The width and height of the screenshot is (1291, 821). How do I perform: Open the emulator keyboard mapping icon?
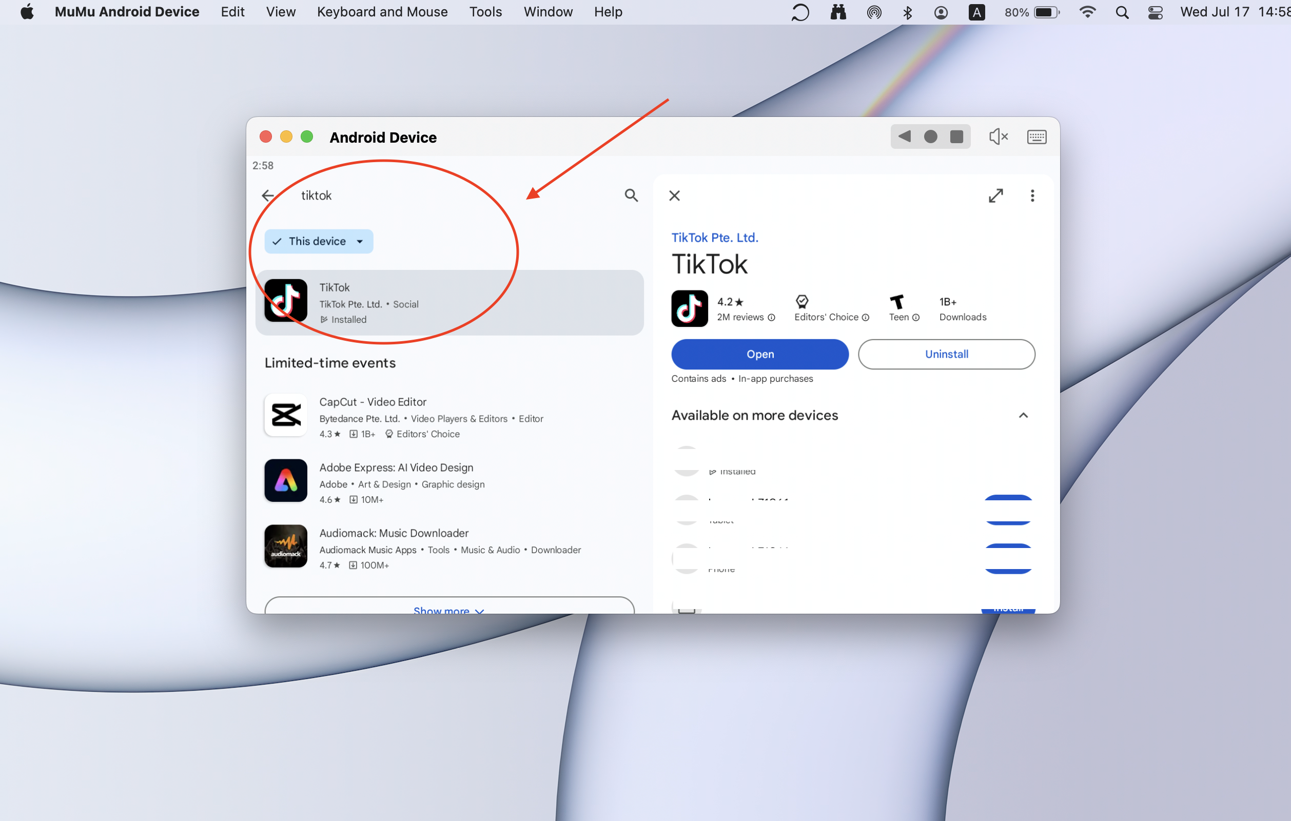click(1036, 136)
